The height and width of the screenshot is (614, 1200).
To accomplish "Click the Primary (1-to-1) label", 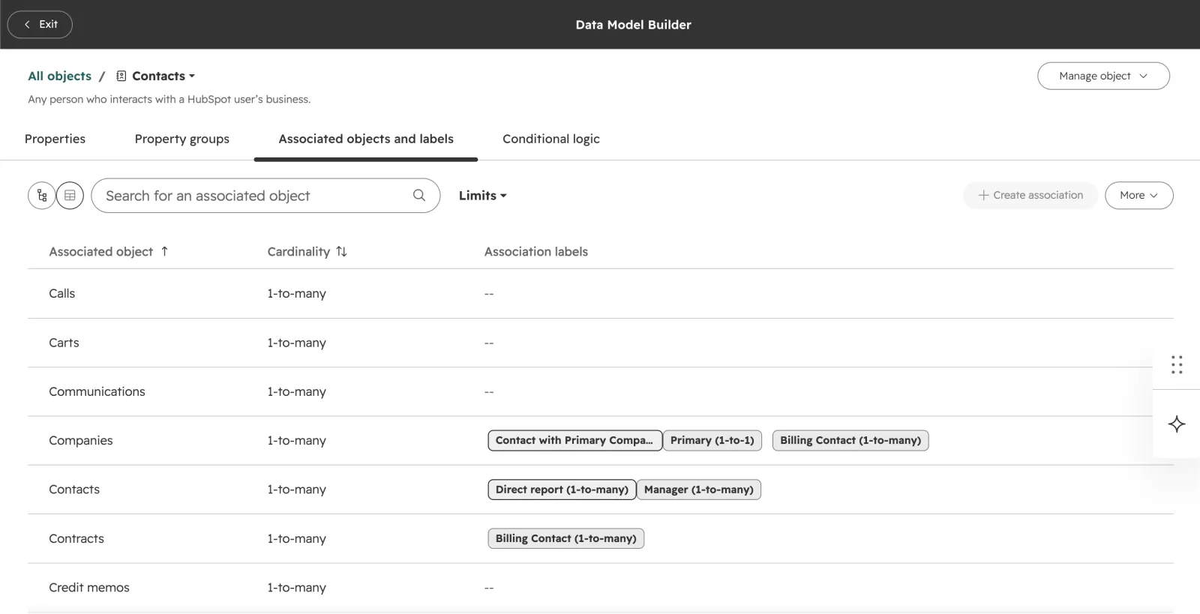I will tap(712, 441).
